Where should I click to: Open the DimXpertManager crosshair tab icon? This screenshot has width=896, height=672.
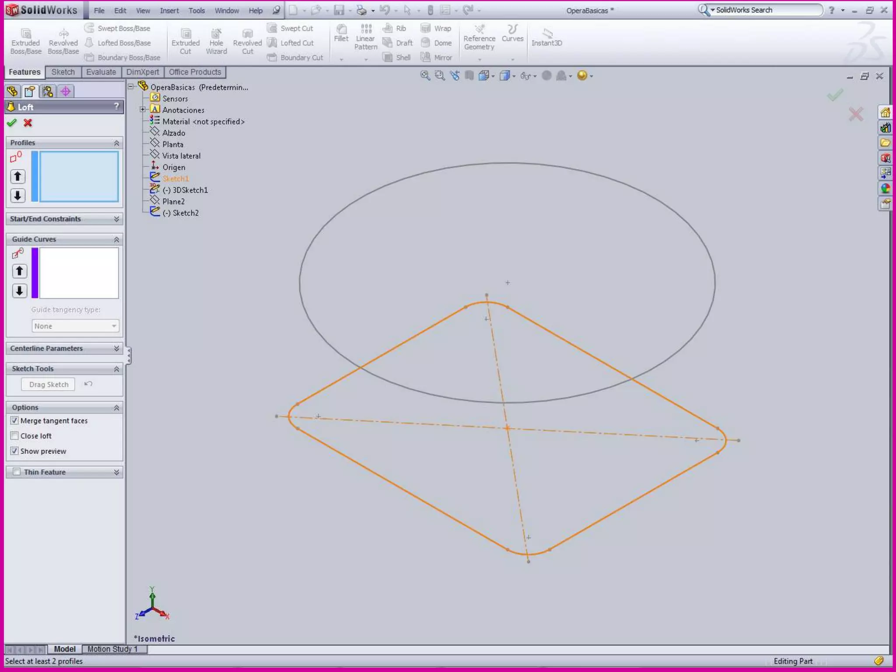click(x=66, y=91)
